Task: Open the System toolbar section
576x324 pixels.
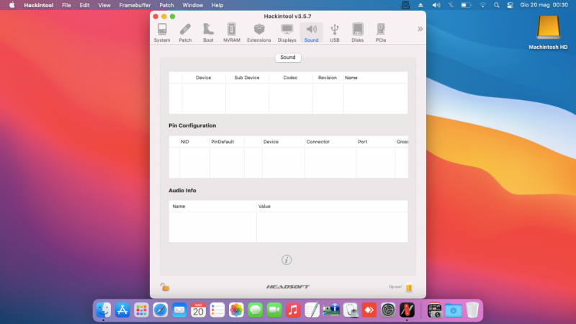Action: 162,32
